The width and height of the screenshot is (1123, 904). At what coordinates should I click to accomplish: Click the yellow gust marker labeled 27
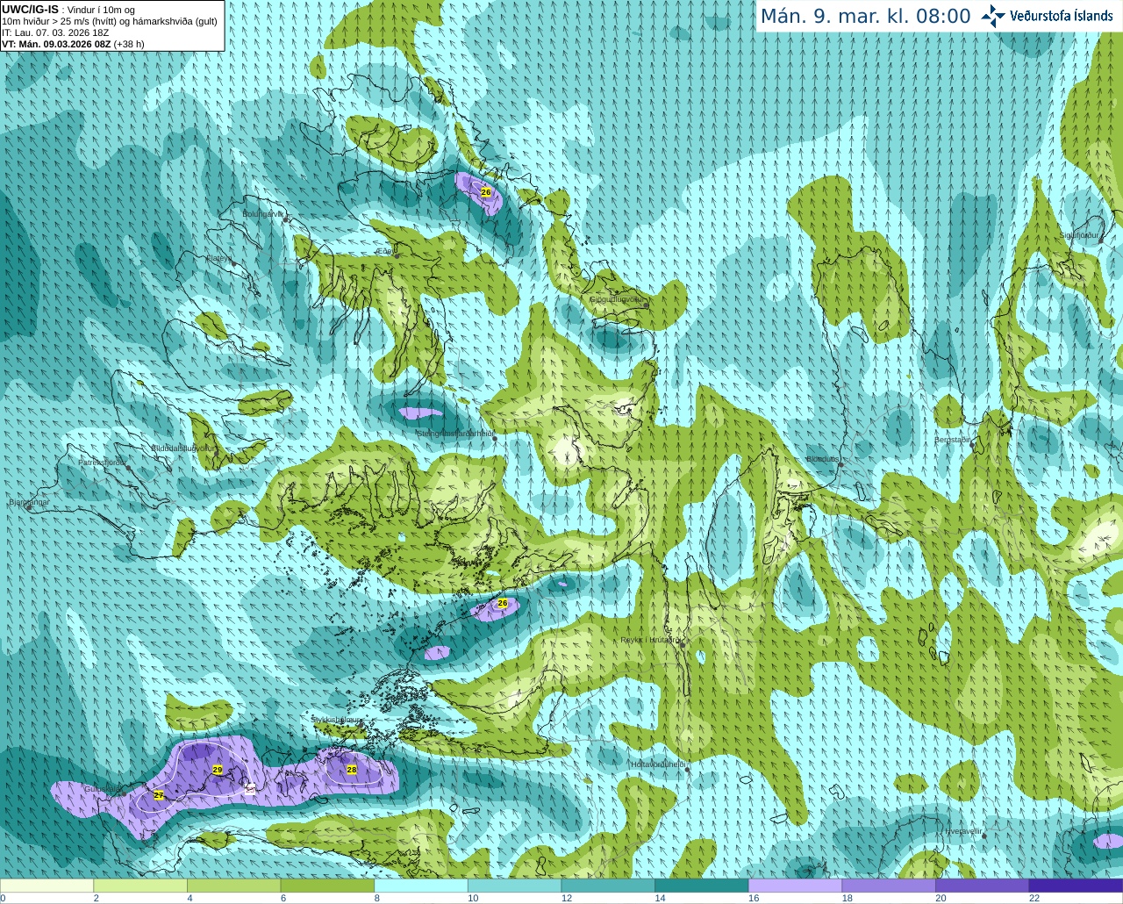click(159, 795)
